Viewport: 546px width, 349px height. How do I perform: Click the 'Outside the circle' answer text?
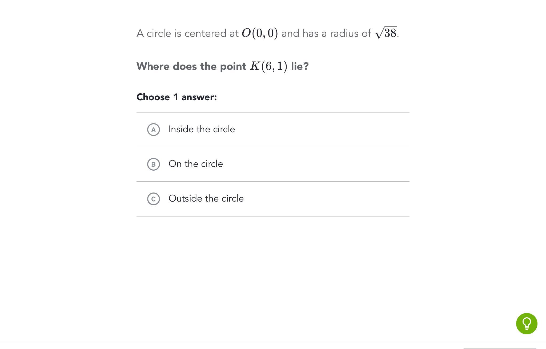pos(206,199)
